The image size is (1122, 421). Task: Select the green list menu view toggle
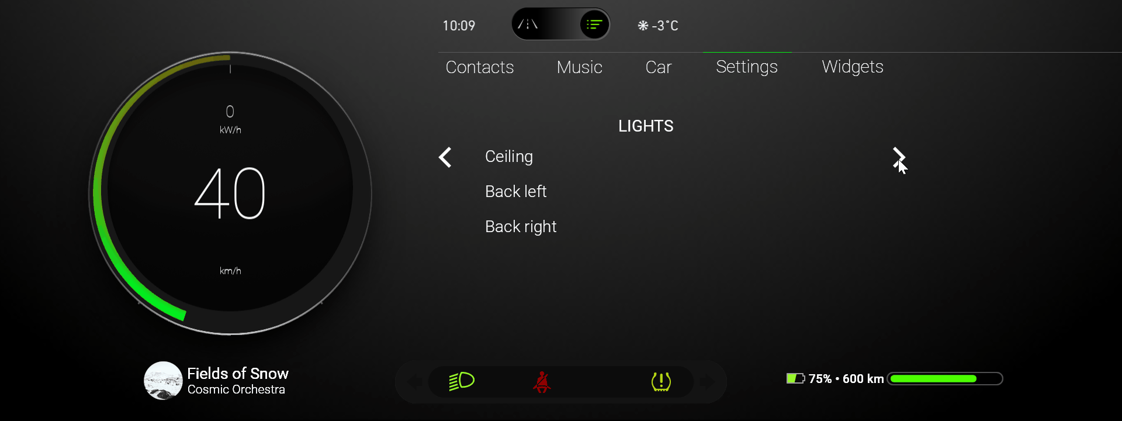point(594,25)
